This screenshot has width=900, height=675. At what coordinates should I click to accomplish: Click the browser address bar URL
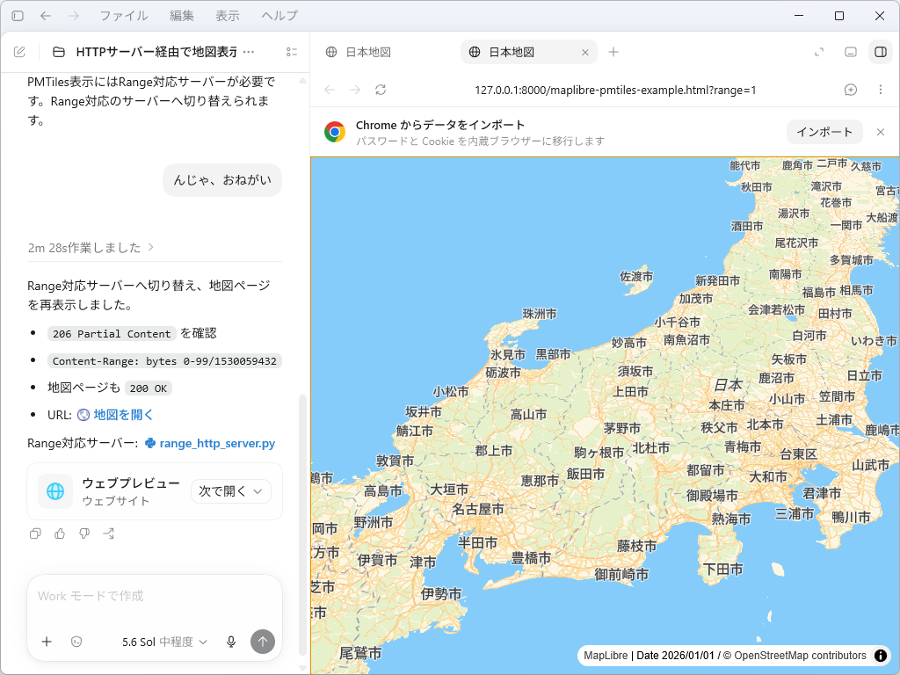click(615, 91)
